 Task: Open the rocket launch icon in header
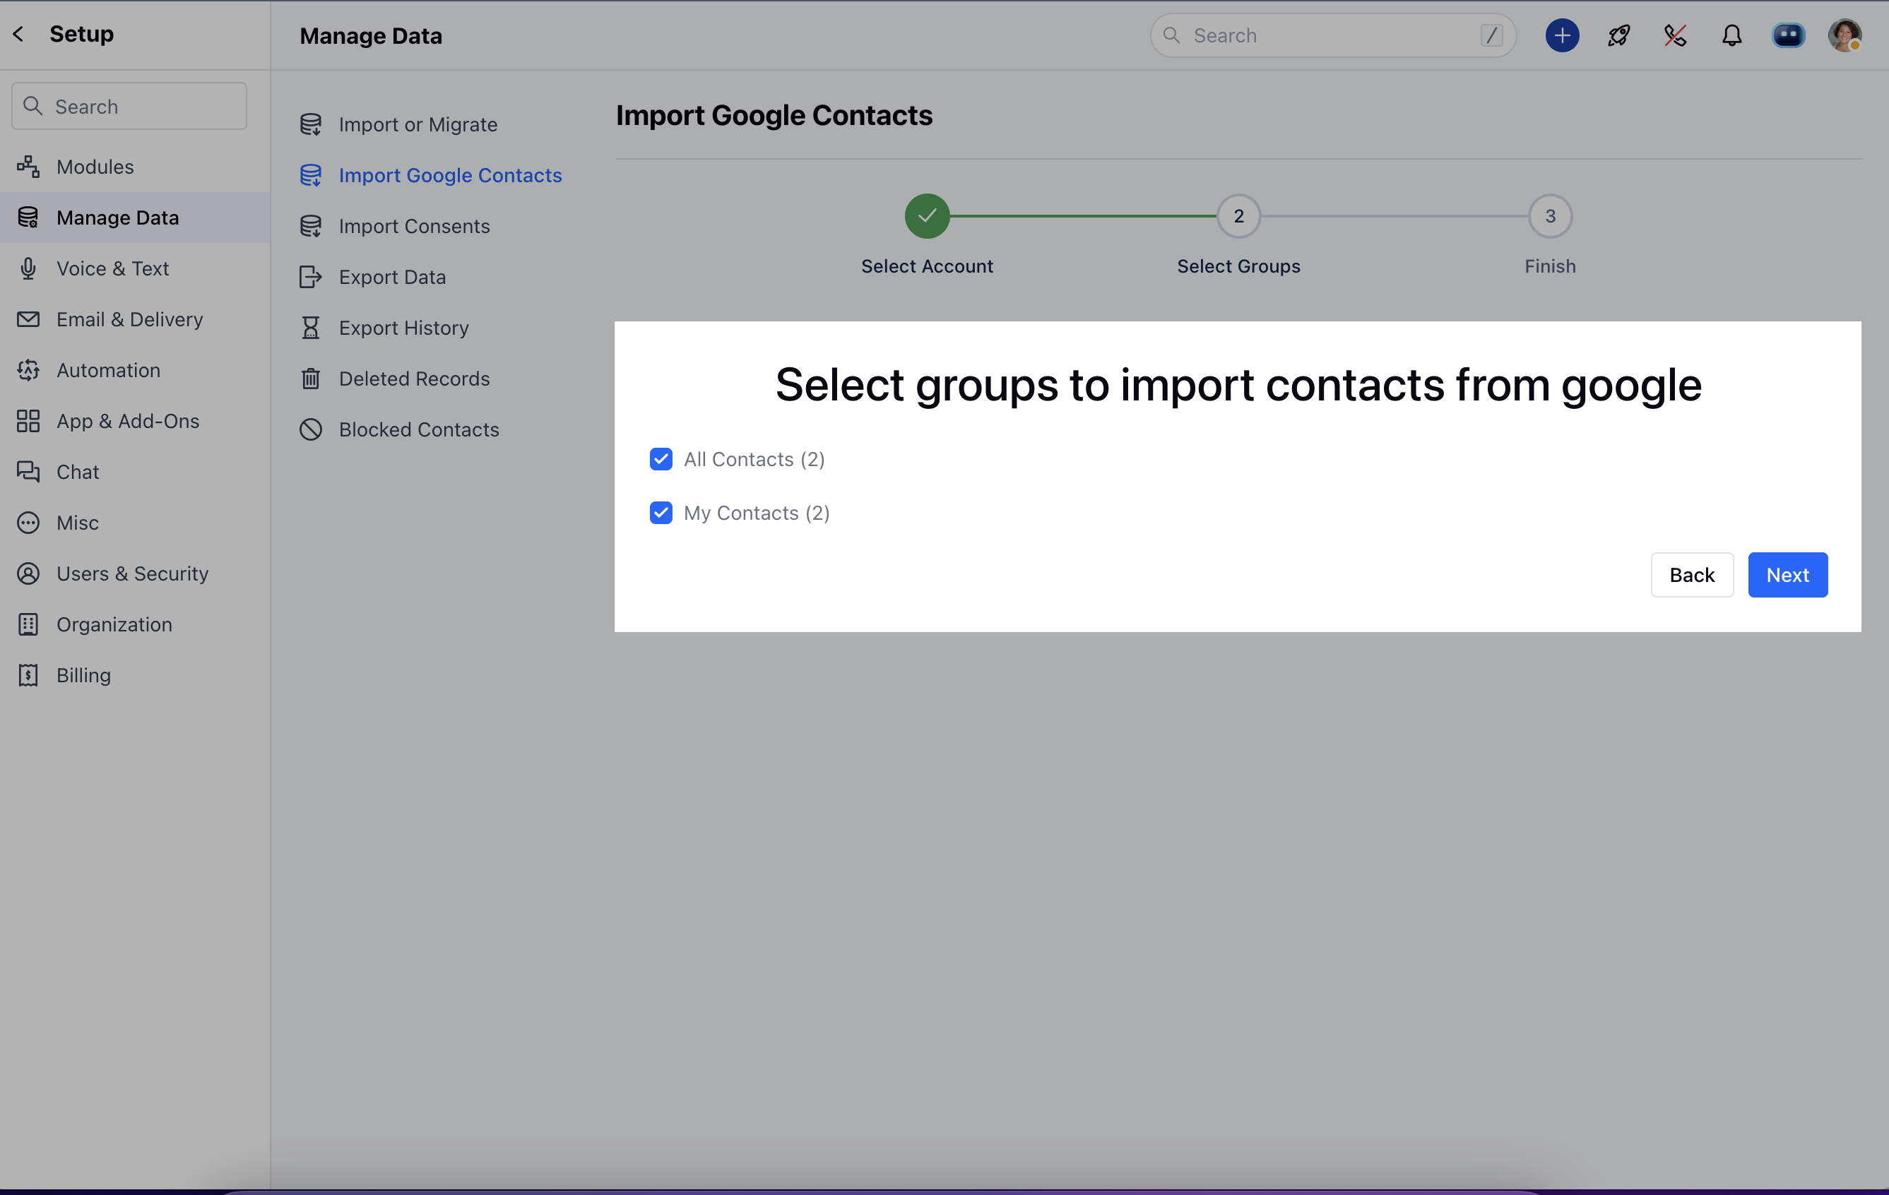coord(1618,35)
